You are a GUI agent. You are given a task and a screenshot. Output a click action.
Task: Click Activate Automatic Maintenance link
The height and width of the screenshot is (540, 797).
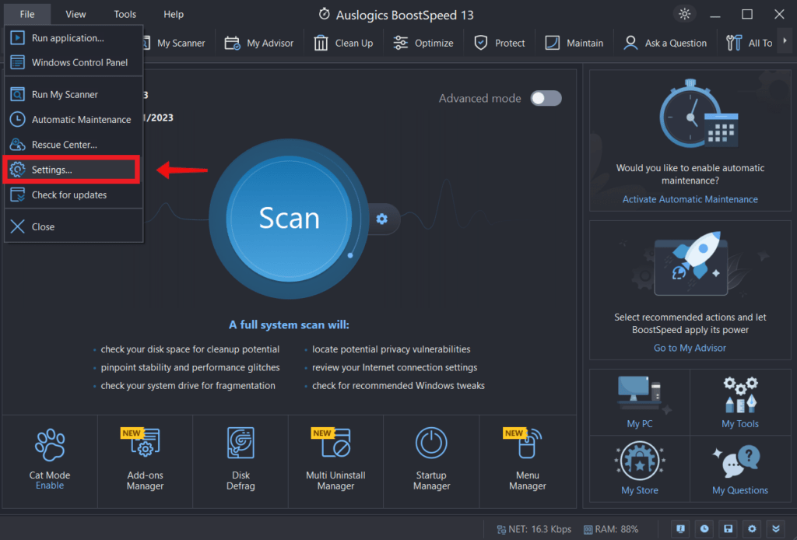tap(690, 199)
